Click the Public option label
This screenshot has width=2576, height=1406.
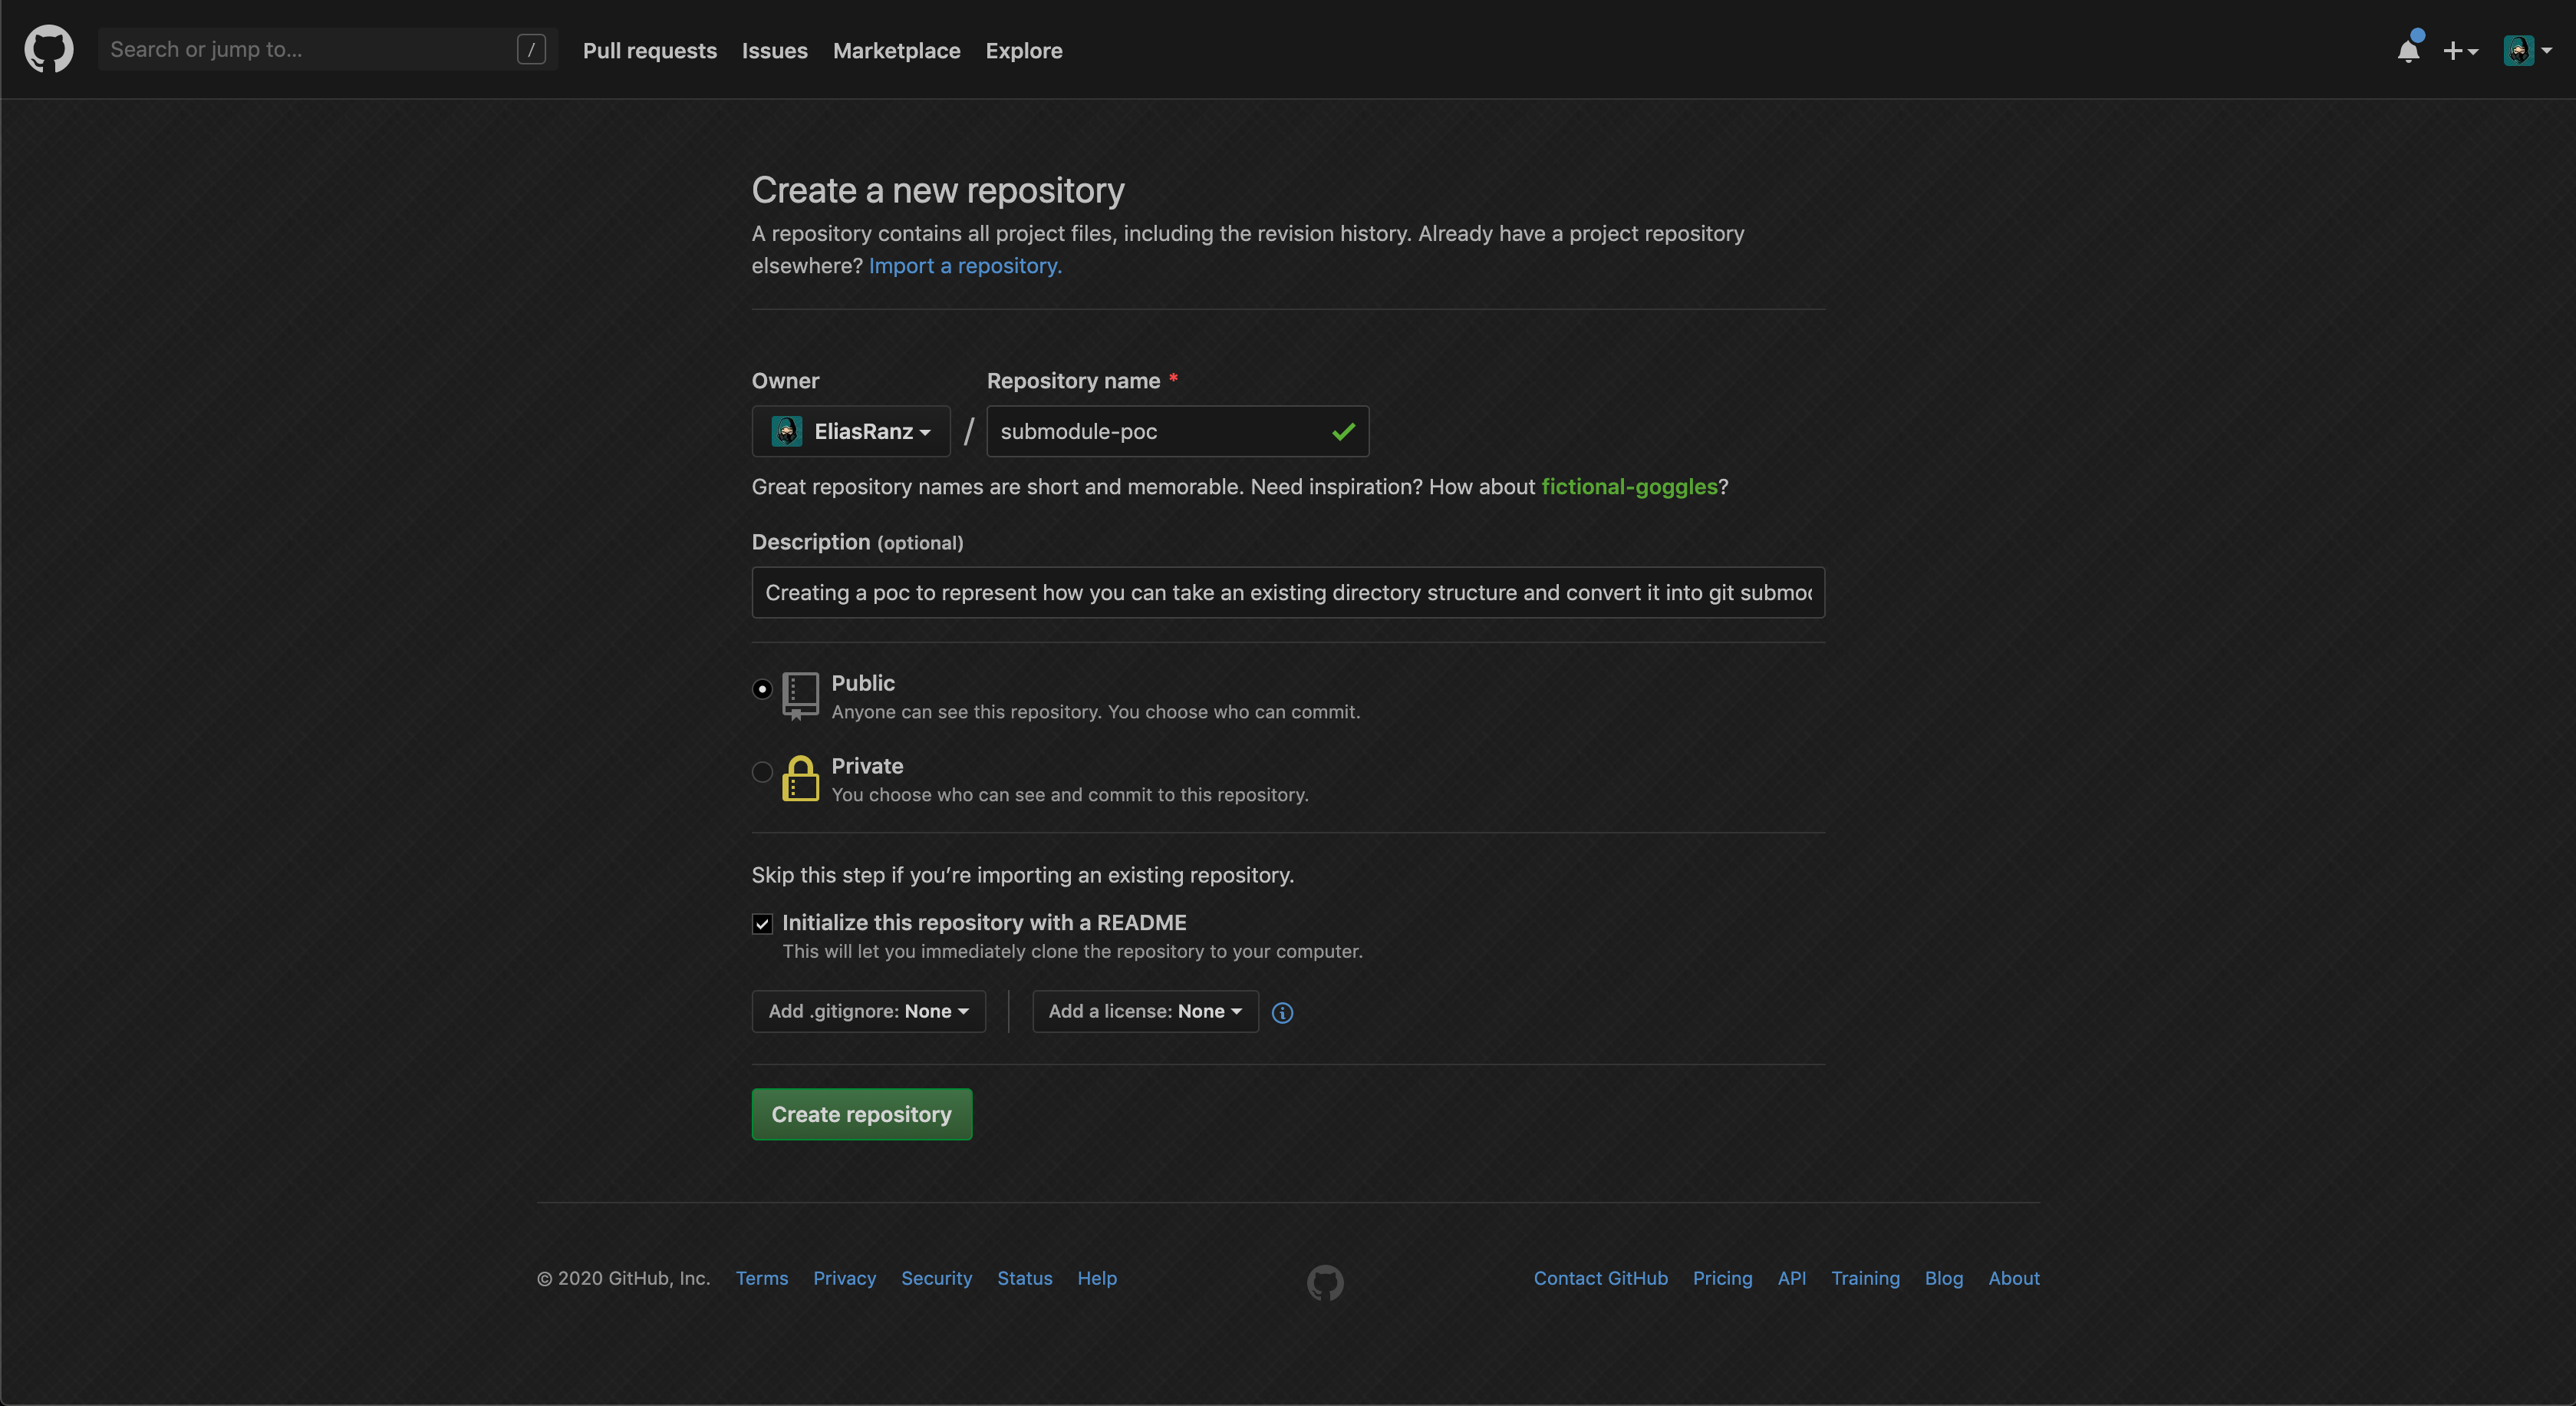863,684
